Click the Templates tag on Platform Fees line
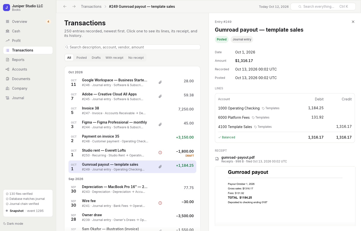The image size is (361, 231). click(260, 118)
